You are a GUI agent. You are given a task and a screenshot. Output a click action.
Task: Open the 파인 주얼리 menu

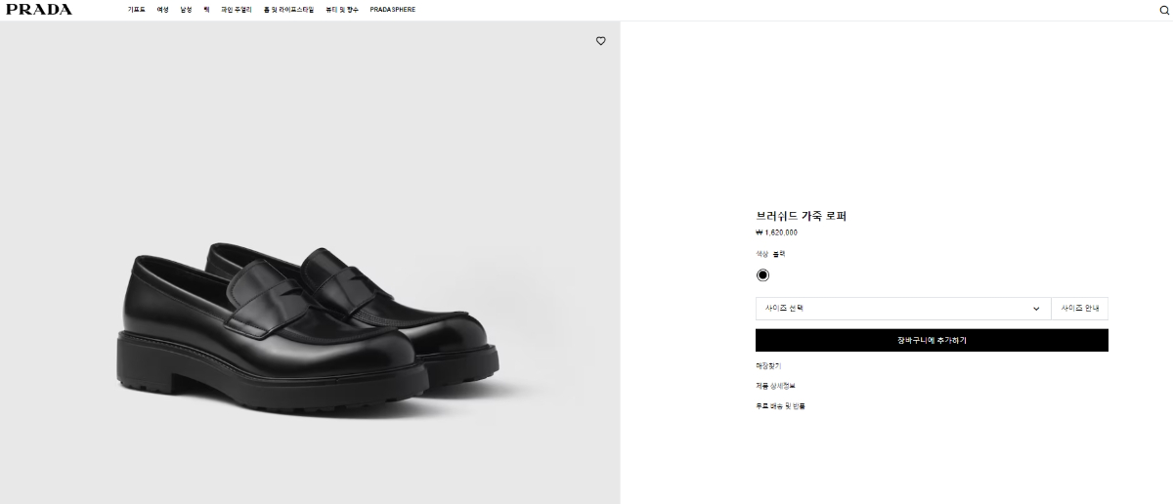237,10
